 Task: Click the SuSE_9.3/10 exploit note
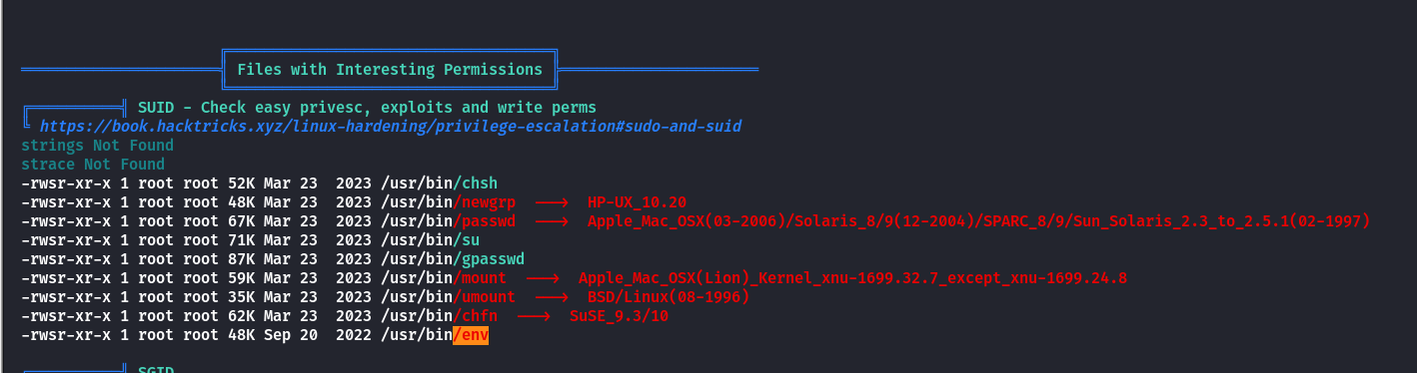pos(619,316)
